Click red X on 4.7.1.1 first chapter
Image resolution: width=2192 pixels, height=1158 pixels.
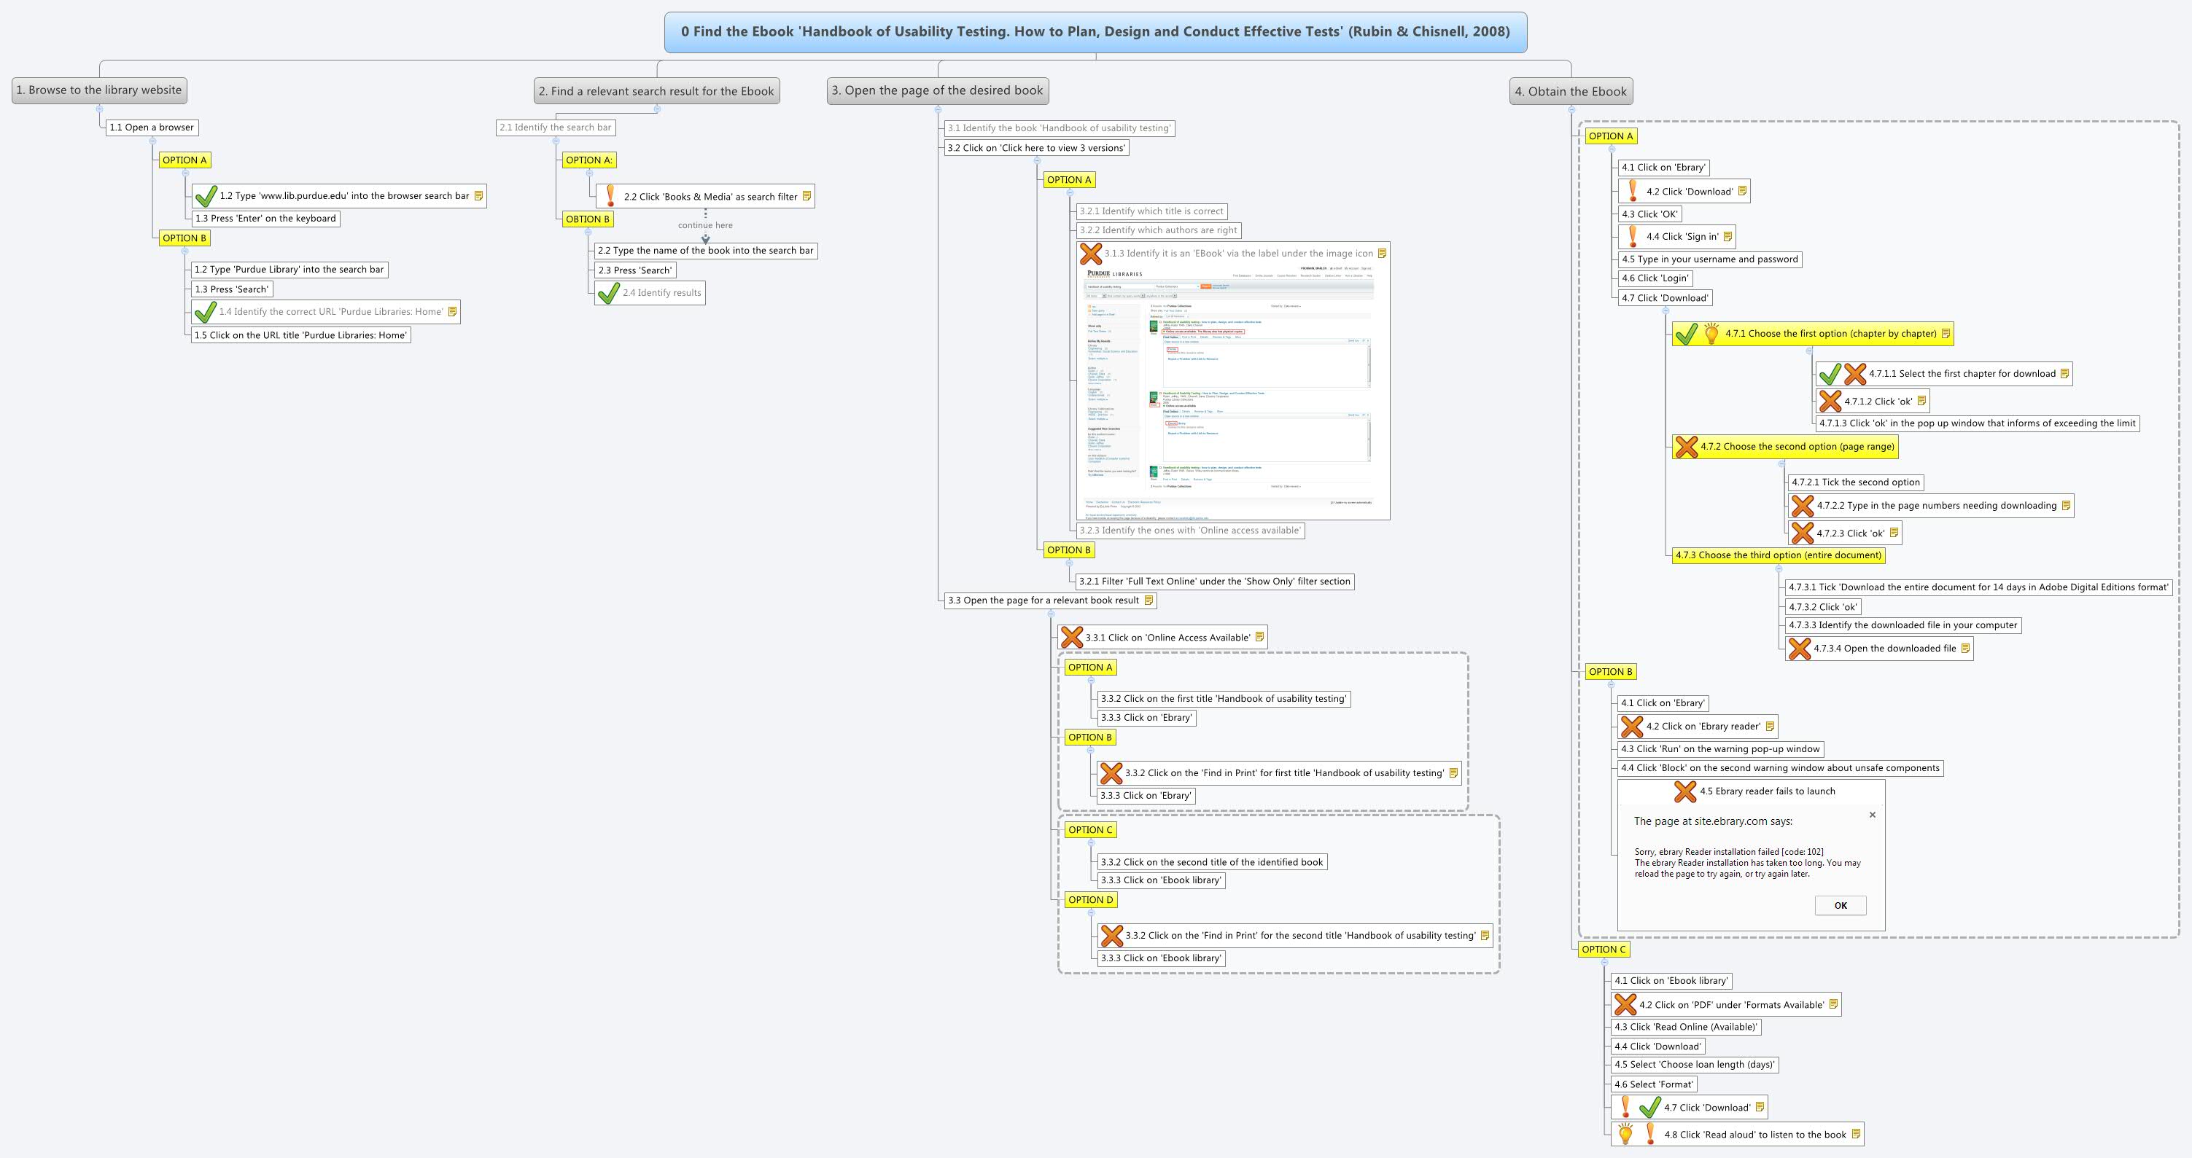tap(1855, 374)
